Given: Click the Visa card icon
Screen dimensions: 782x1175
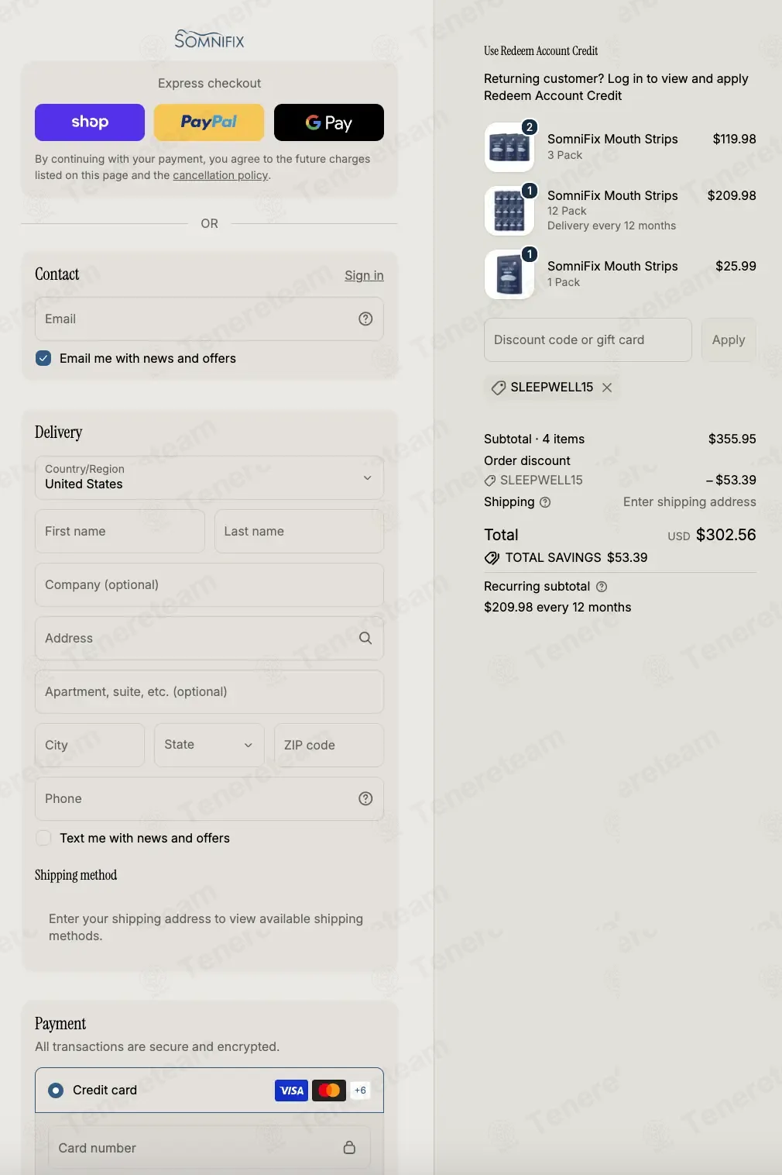Looking at the screenshot, I should pos(291,1091).
